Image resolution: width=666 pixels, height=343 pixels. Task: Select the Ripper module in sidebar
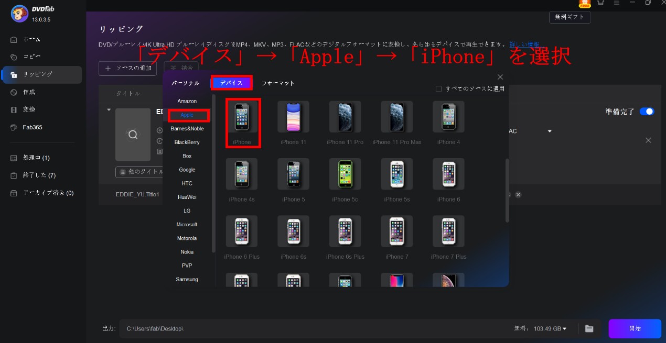(41, 74)
